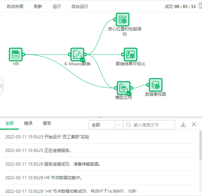Select the K-Means聚类 node icon
This screenshot has height=196, width=202.
[77, 55]
